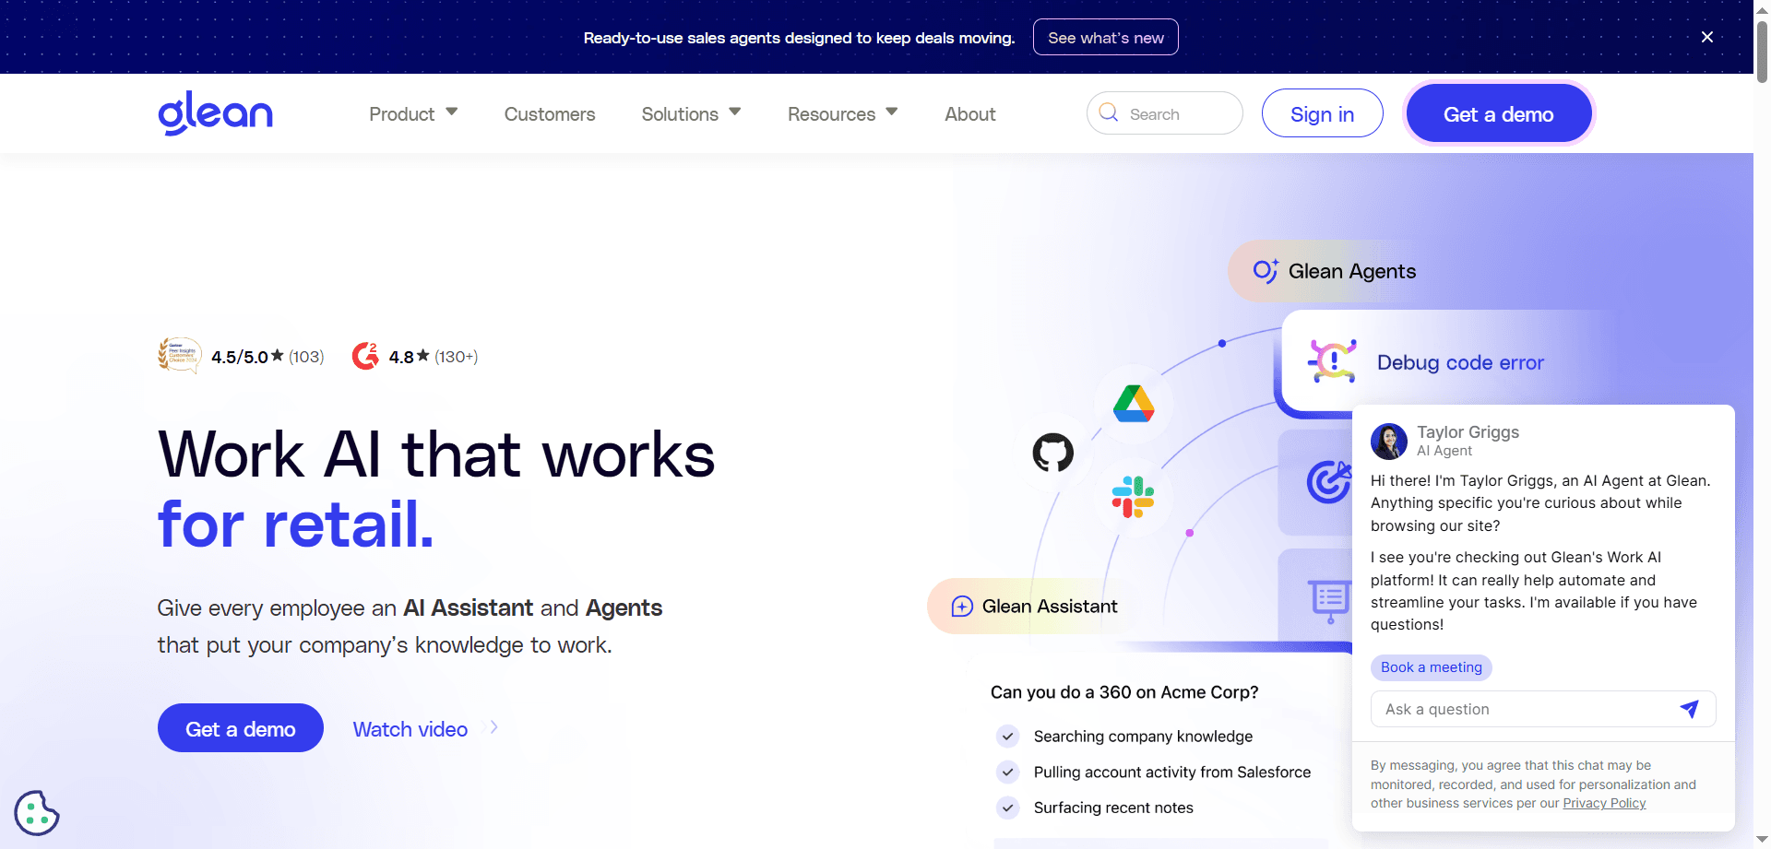Expand the Product dropdown menu

[x=412, y=113]
